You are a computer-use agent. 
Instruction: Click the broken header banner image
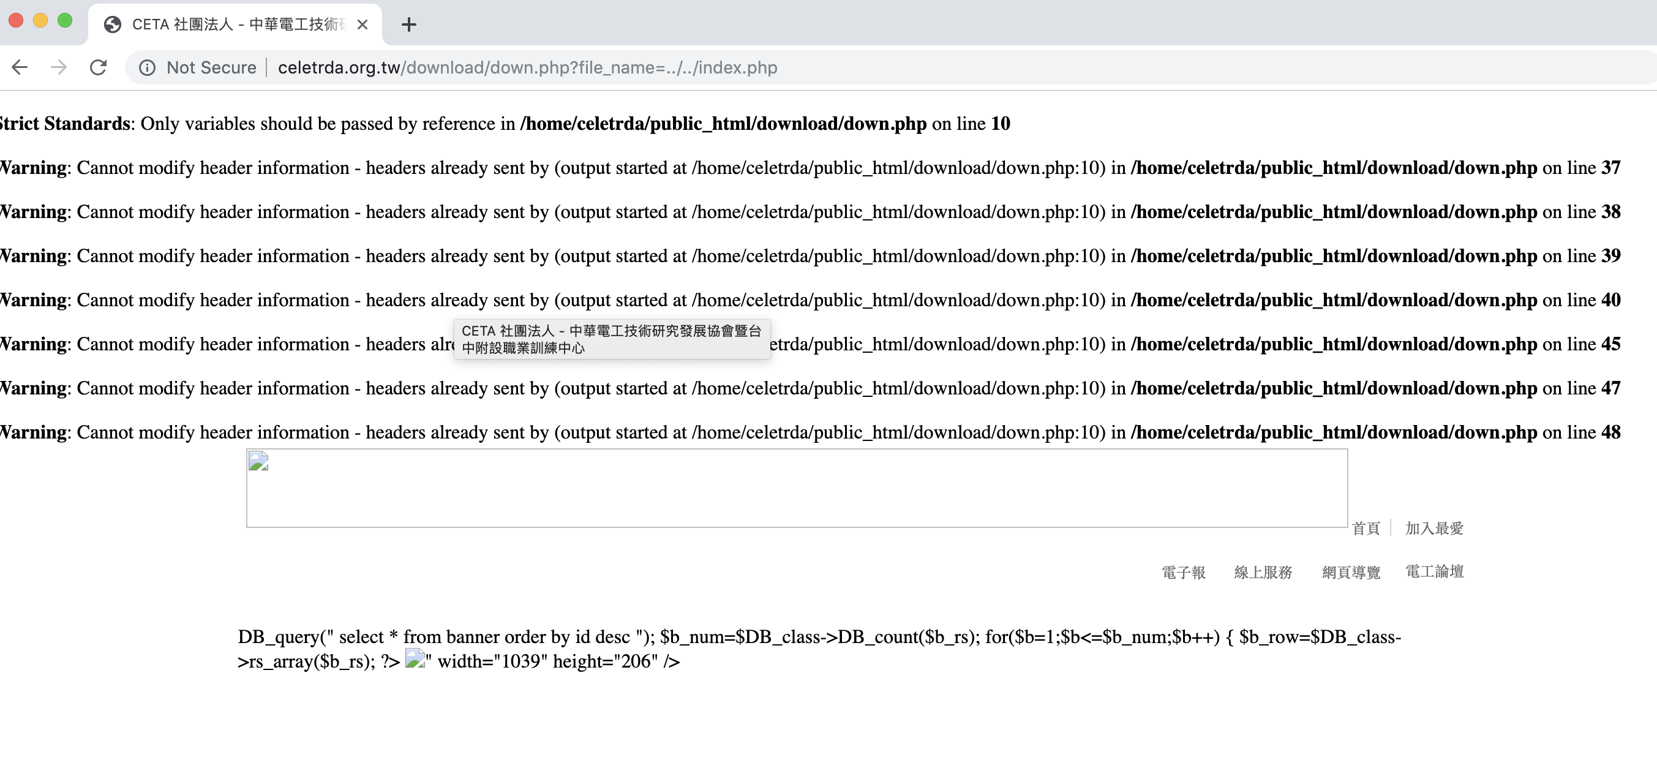(x=797, y=488)
